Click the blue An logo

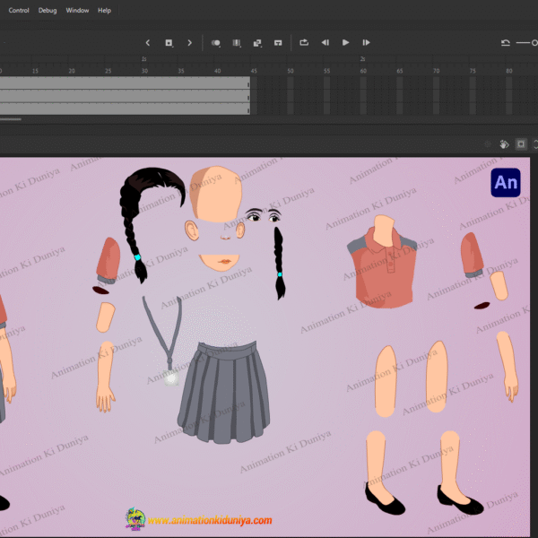click(x=506, y=183)
